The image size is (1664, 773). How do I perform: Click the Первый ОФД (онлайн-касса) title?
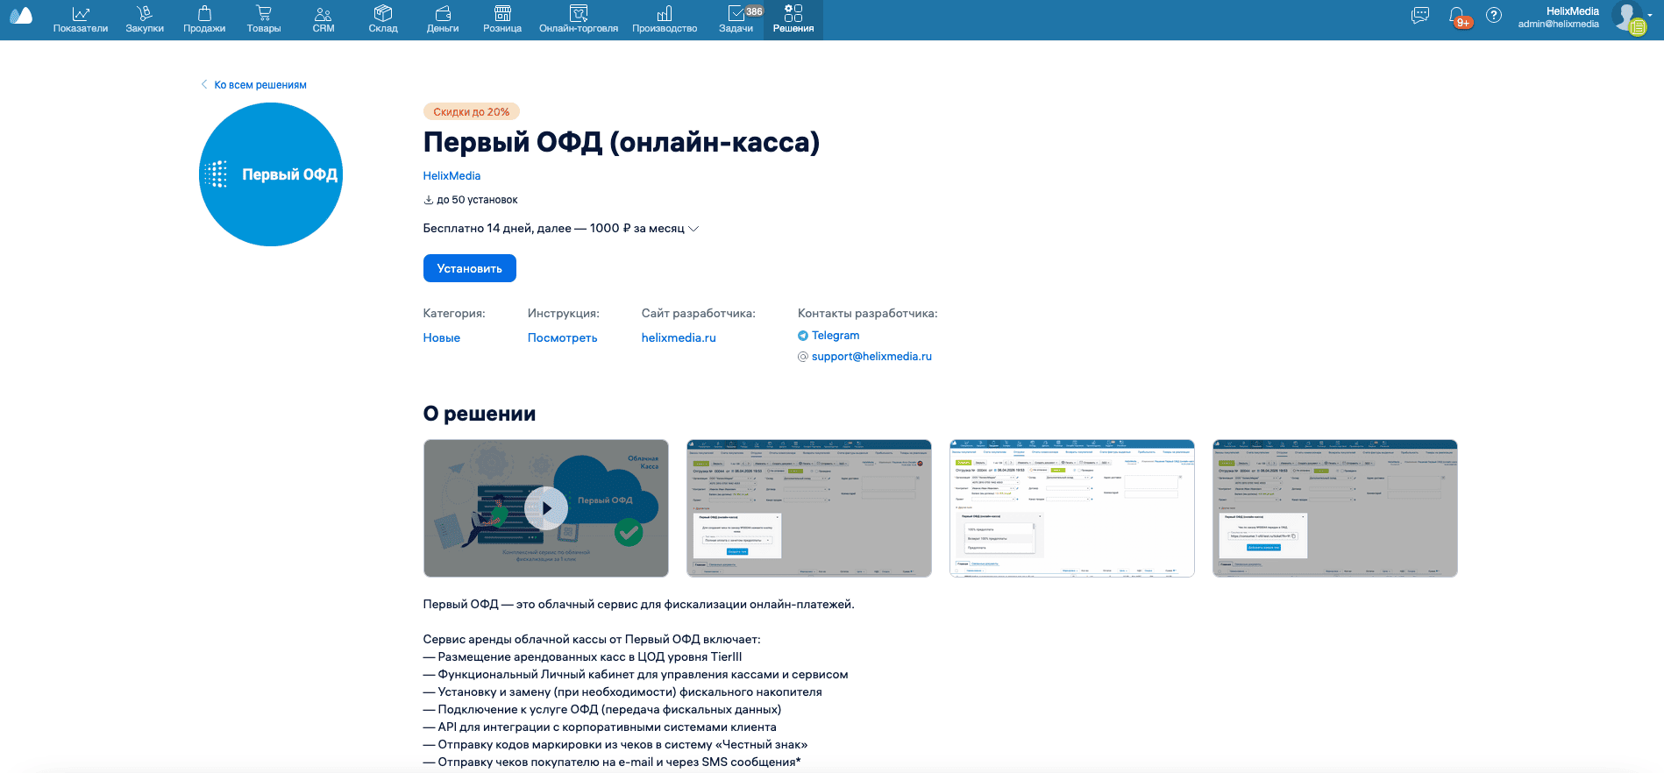tap(622, 143)
